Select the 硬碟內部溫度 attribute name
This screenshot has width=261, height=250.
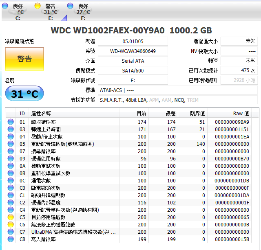(x=46, y=202)
